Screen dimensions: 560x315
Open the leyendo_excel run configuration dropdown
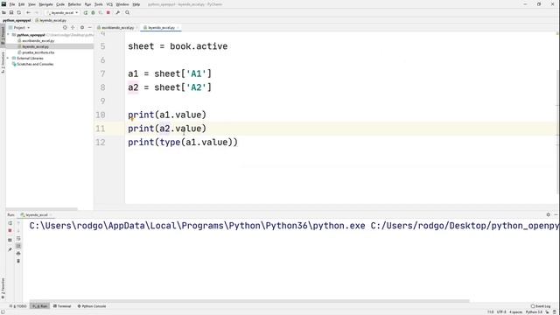[x=62, y=12]
